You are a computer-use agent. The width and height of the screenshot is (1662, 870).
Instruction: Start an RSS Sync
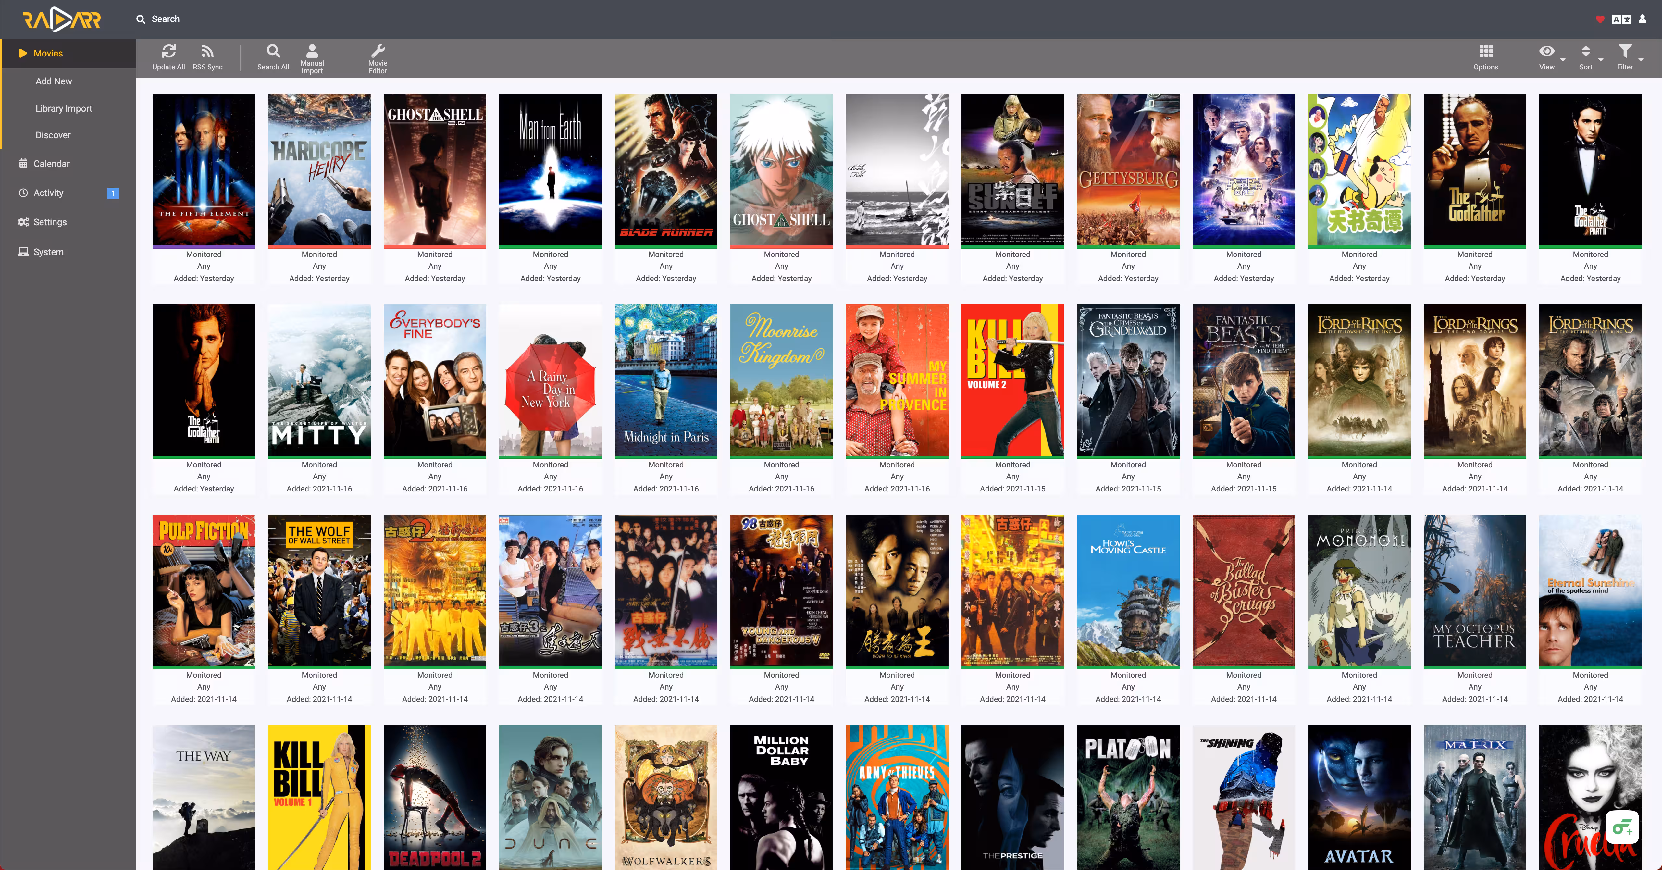pos(207,52)
